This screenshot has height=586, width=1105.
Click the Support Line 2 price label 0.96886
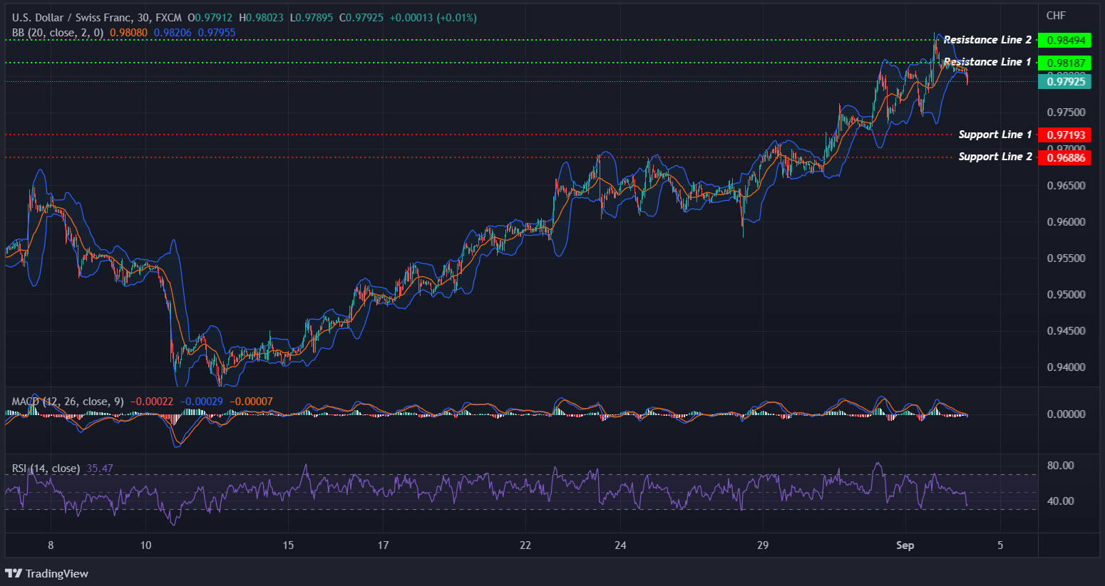1064,157
